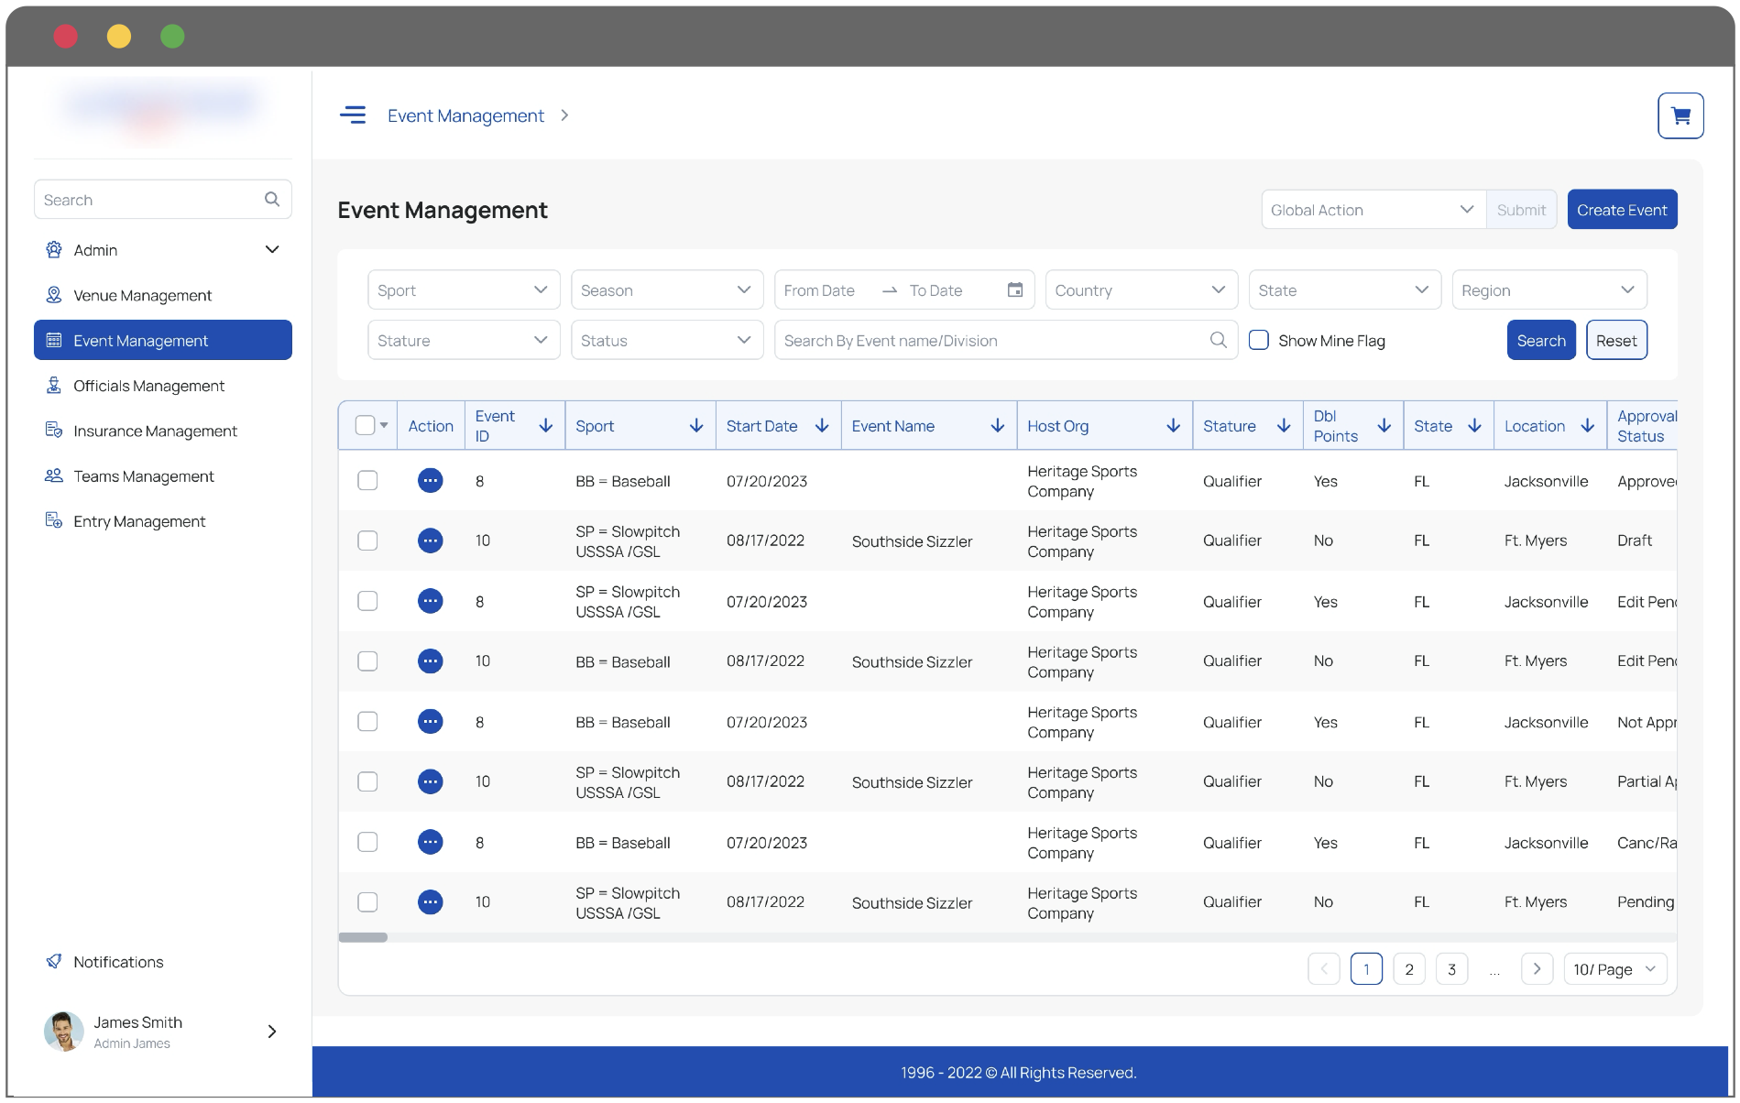
Task: Open action menu for Jacksonville Approved row
Action: point(430,480)
